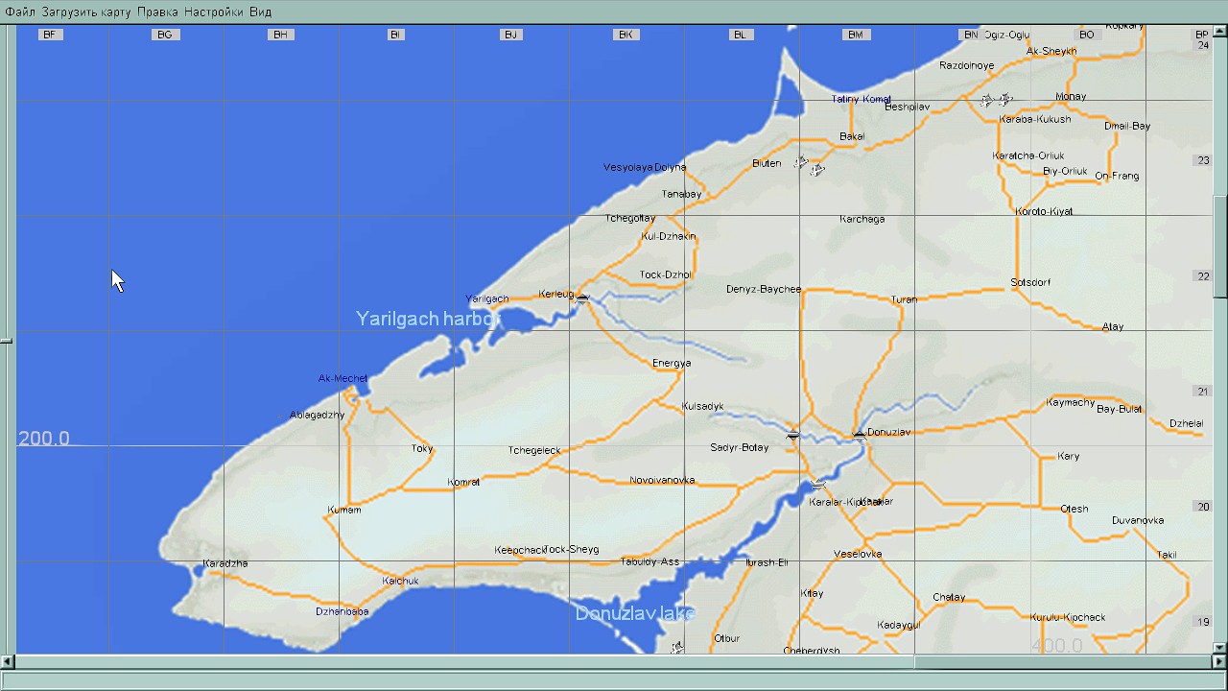Click the BG column grid label
Viewport: 1228px width, 691px height.
[x=165, y=35]
